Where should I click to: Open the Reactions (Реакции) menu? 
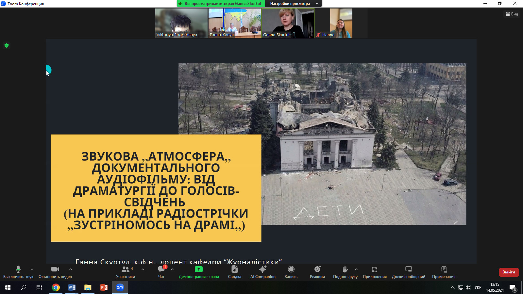pyautogui.click(x=317, y=269)
